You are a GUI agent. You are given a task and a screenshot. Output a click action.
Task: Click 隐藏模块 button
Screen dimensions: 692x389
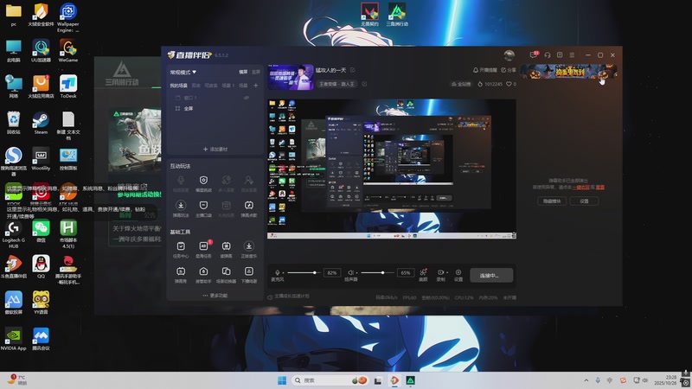(x=552, y=201)
